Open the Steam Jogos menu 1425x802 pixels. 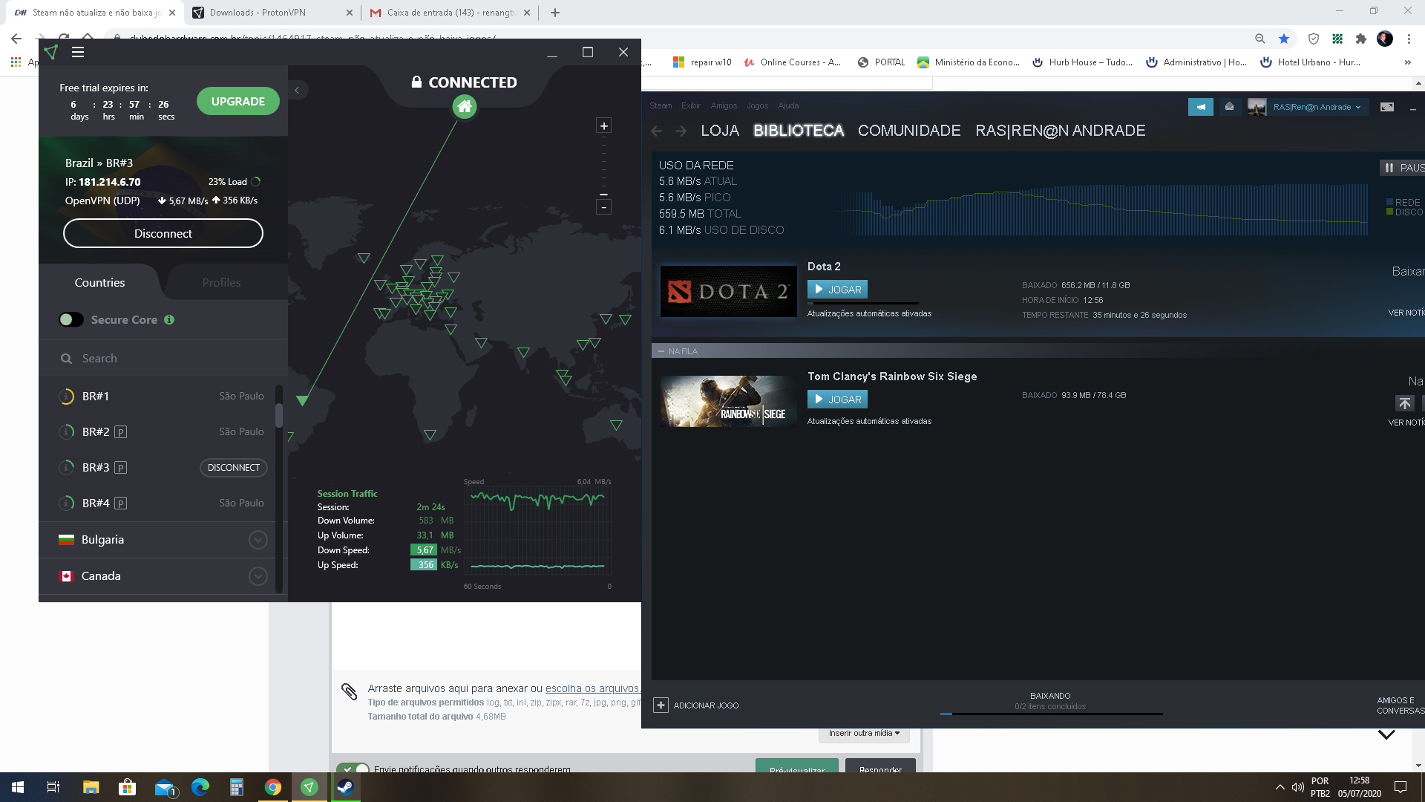click(757, 105)
